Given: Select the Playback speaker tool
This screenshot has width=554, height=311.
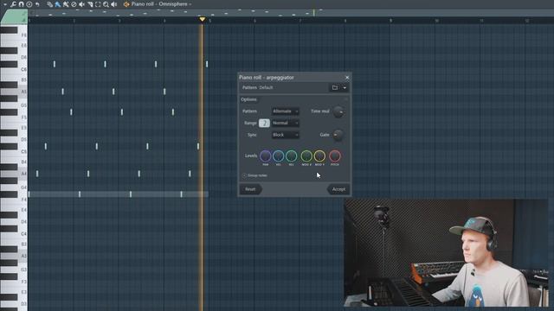Looking at the screenshot, I should (x=113, y=4).
